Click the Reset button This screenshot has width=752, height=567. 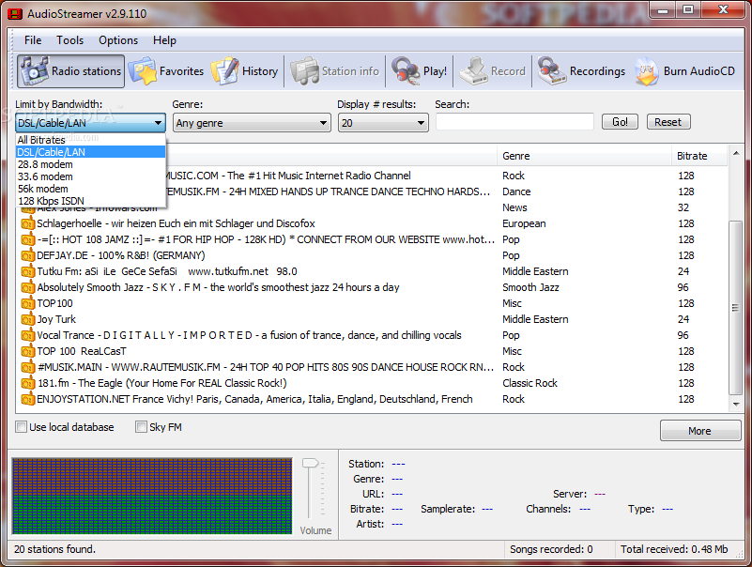click(668, 122)
